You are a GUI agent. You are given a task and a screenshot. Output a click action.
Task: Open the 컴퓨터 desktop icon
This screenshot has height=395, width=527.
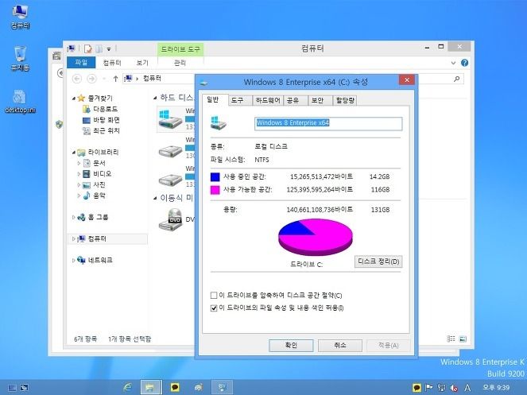(x=20, y=17)
